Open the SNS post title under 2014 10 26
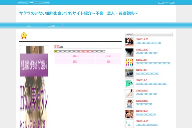 (146, 94)
